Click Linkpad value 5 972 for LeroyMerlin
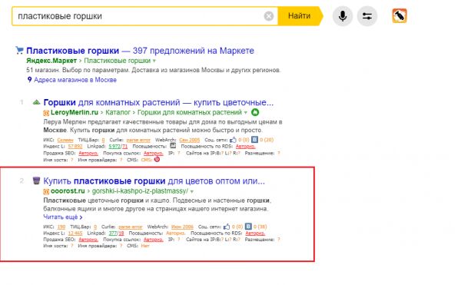 click(114, 146)
